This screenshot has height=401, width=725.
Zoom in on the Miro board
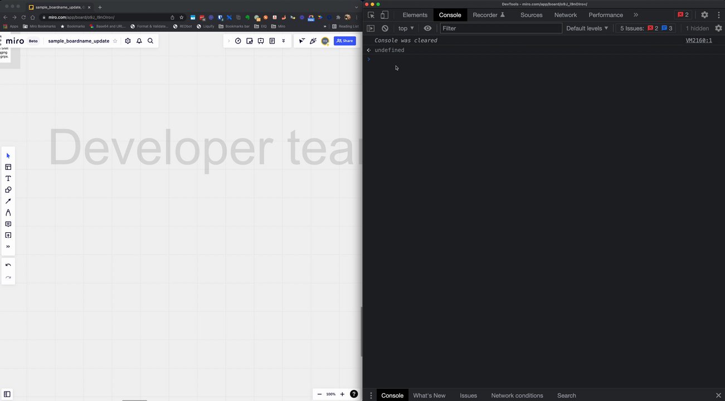342,394
